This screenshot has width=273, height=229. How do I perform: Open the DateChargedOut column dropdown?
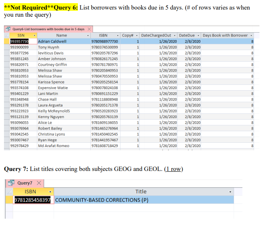point(174,35)
